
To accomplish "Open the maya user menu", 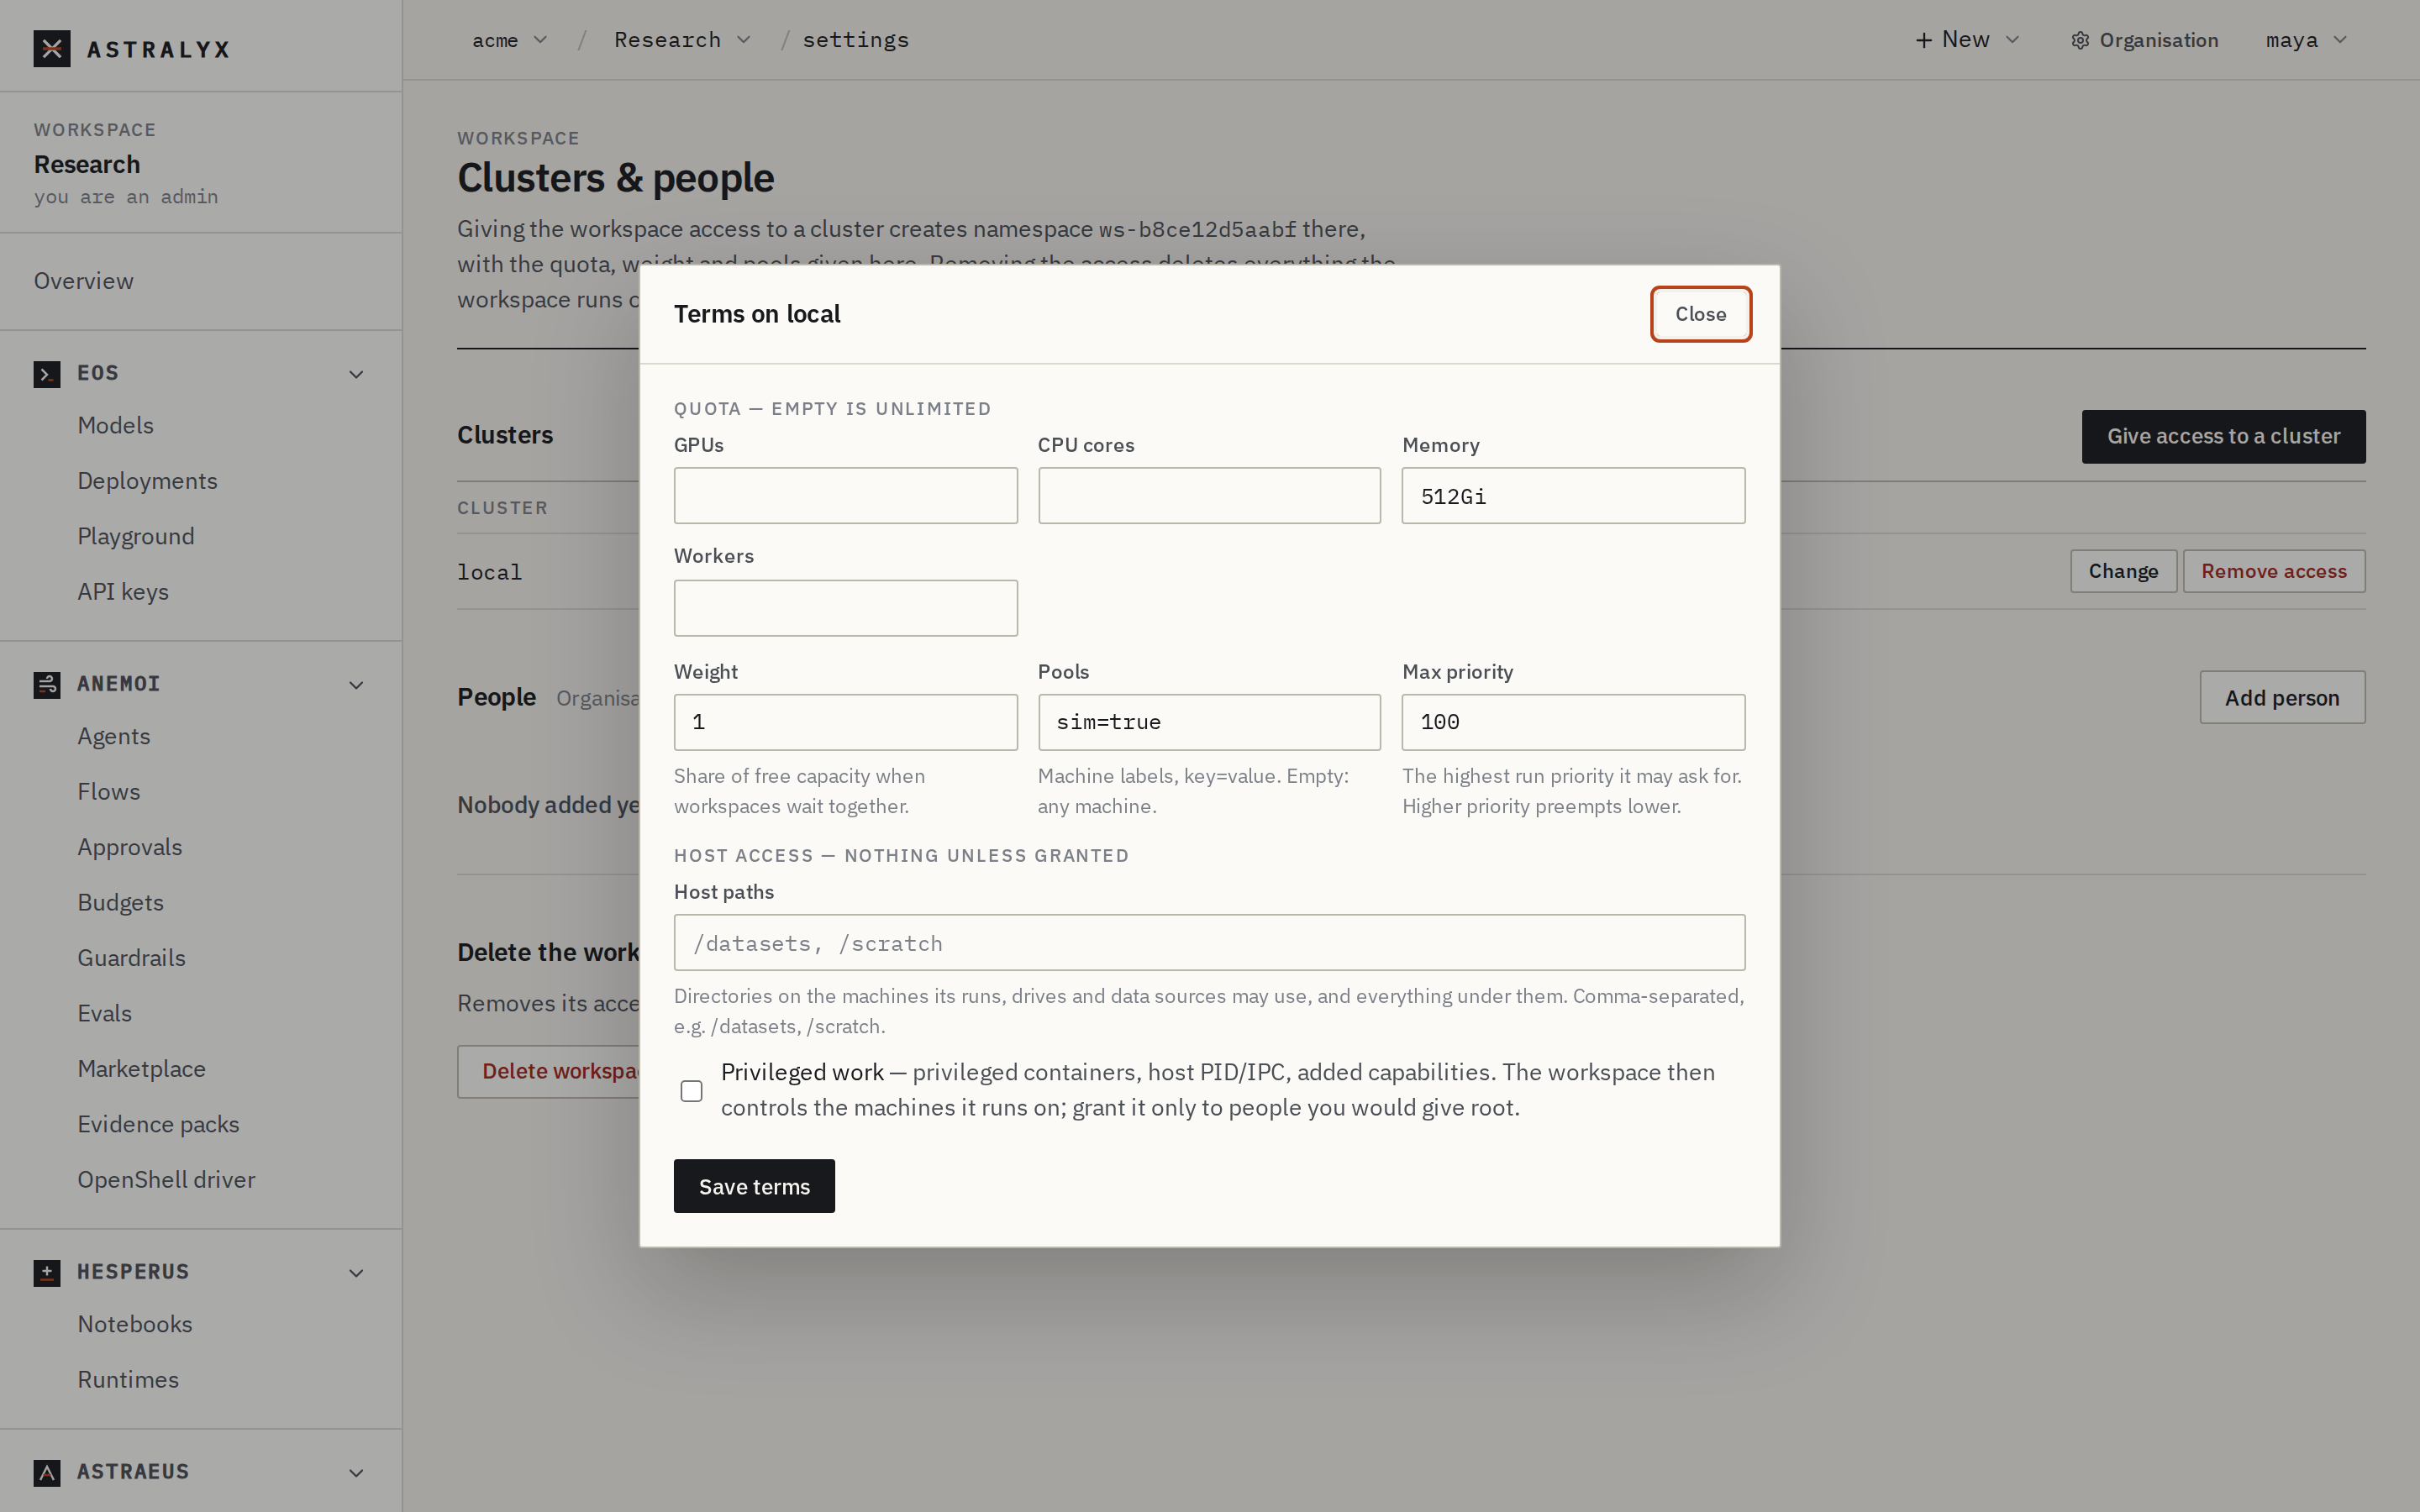I will [x=2306, y=40].
